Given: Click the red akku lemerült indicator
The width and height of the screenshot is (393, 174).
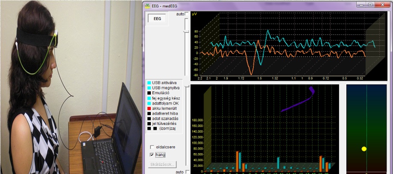Looking at the screenshot, I should point(149,108).
